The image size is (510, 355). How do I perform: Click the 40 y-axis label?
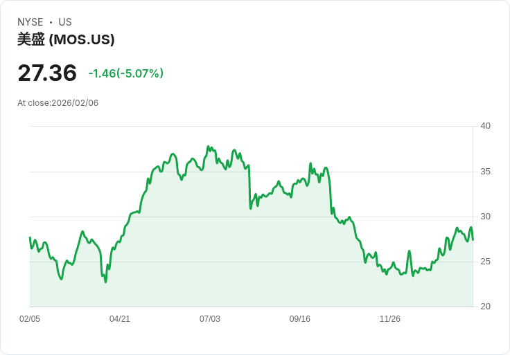click(x=486, y=126)
